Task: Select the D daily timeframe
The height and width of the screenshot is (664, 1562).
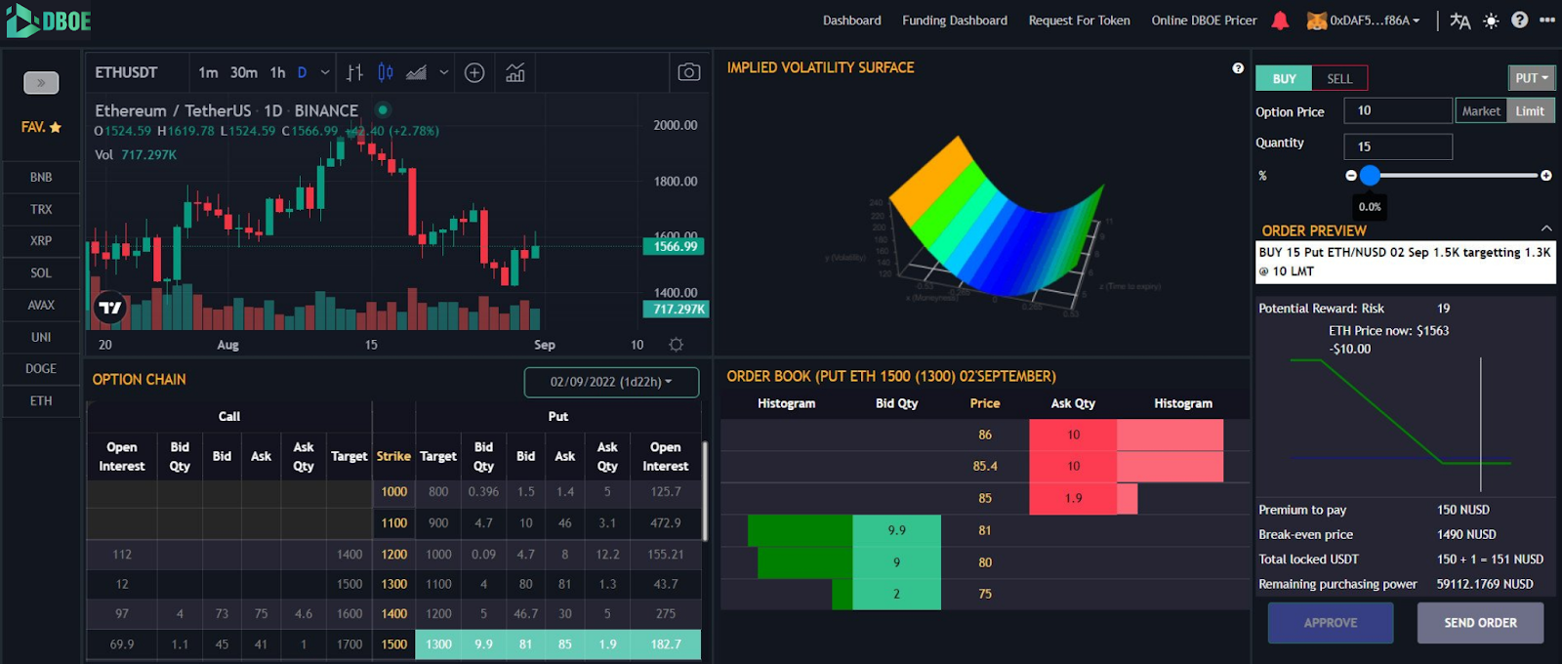Action: pos(303,72)
